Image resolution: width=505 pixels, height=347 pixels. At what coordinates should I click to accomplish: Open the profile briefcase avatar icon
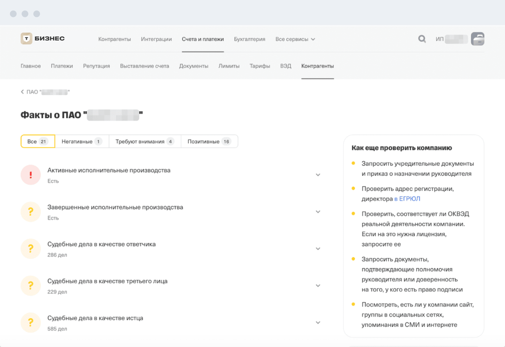point(478,39)
